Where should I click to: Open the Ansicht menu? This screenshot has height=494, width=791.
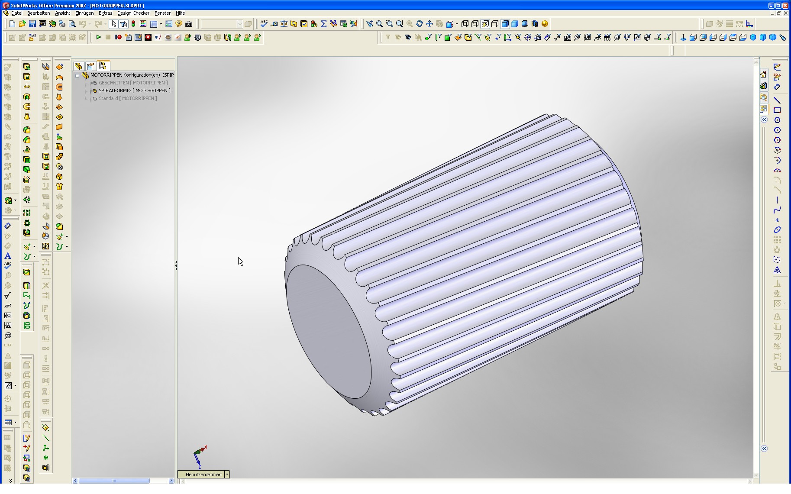pyautogui.click(x=62, y=13)
